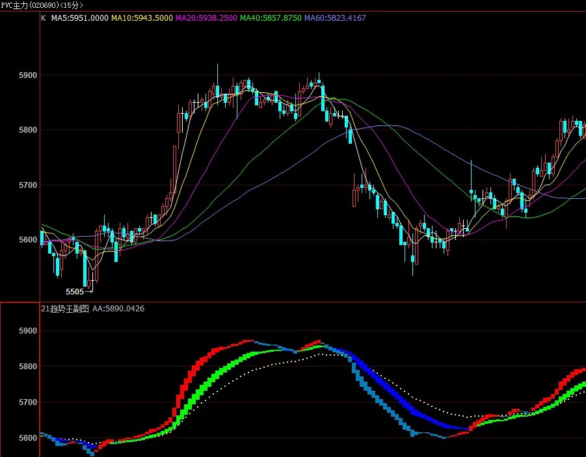Click the PVC主力(020690) contract title
The height and width of the screenshot is (457, 586).
[x=29, y=5]
